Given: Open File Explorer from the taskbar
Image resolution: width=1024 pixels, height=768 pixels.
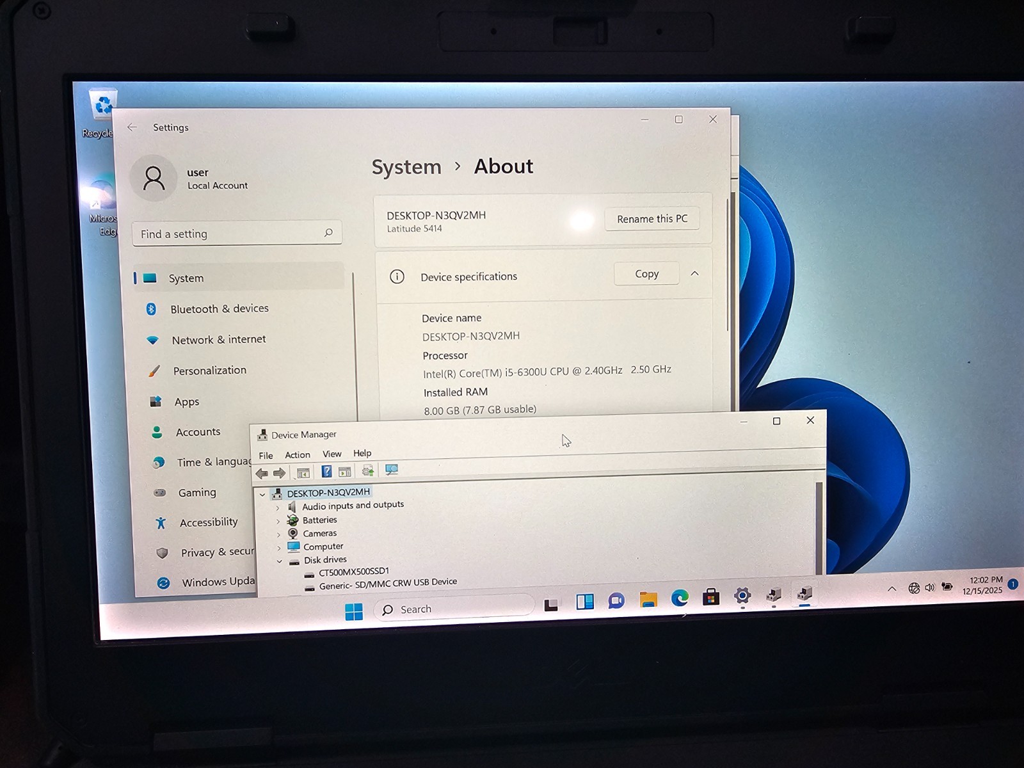Looking at the screenshot, I should 648,600.
